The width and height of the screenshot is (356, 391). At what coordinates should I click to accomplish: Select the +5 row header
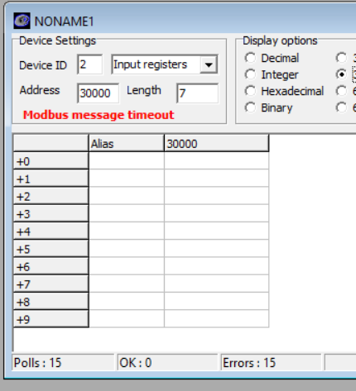(51, 249)
